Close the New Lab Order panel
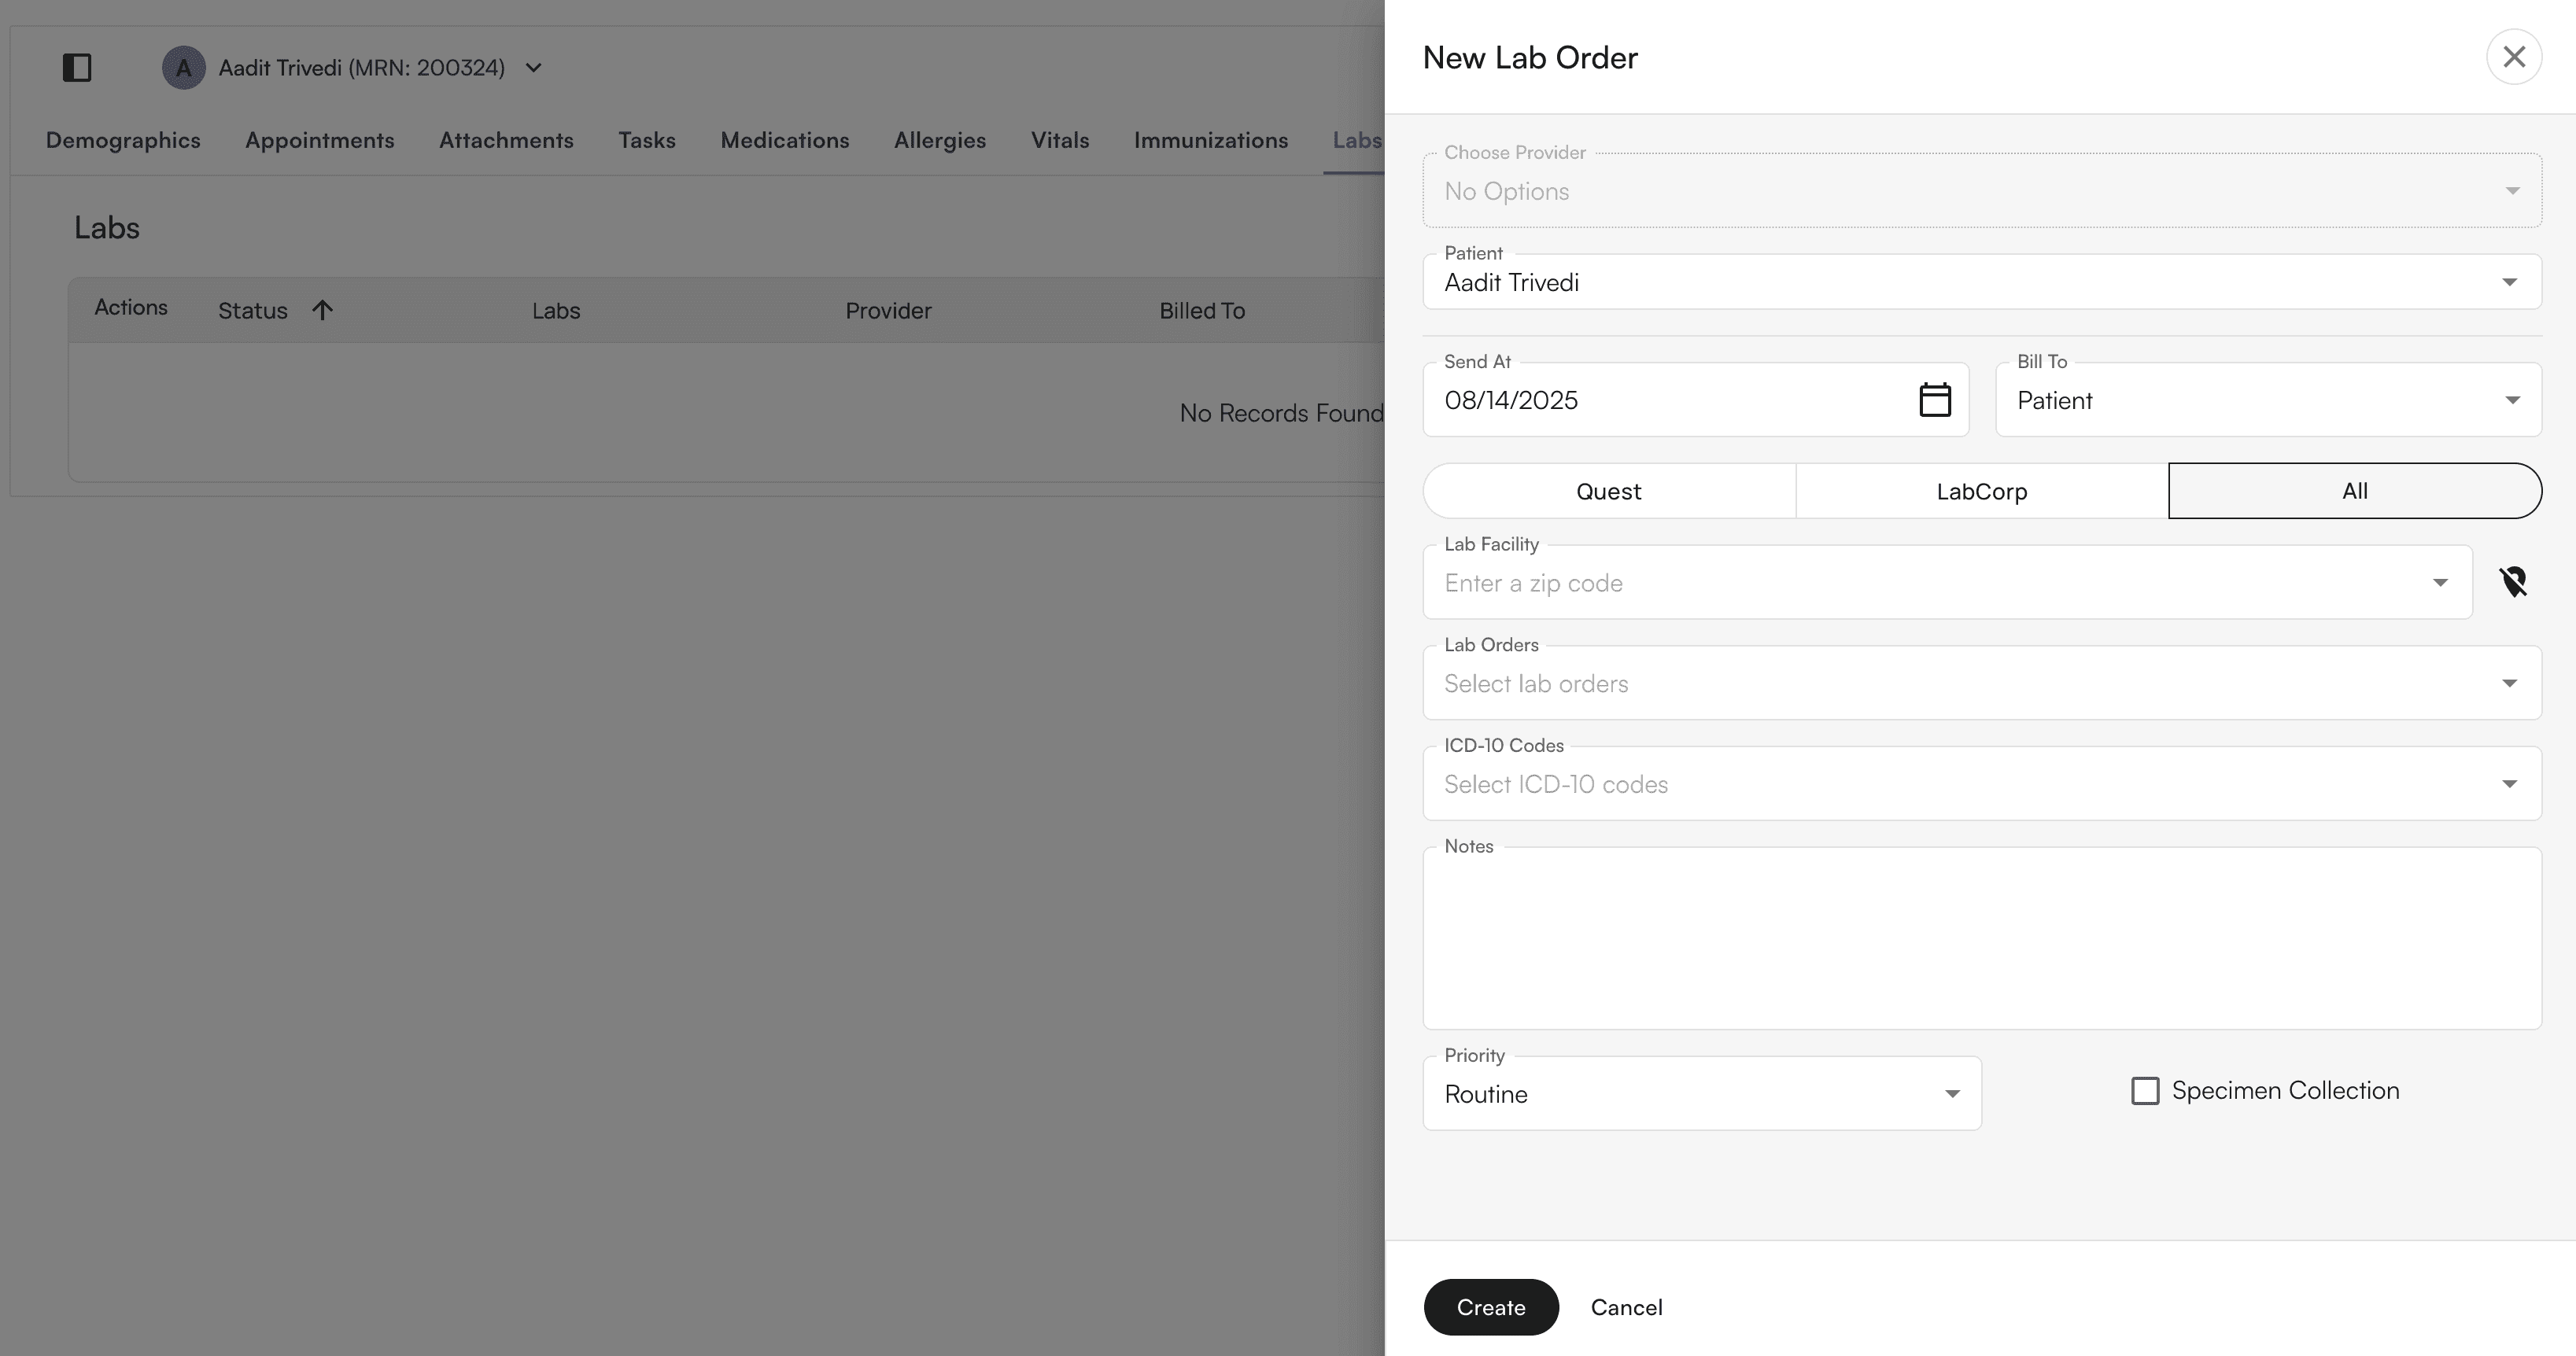 pos(2513,57)
